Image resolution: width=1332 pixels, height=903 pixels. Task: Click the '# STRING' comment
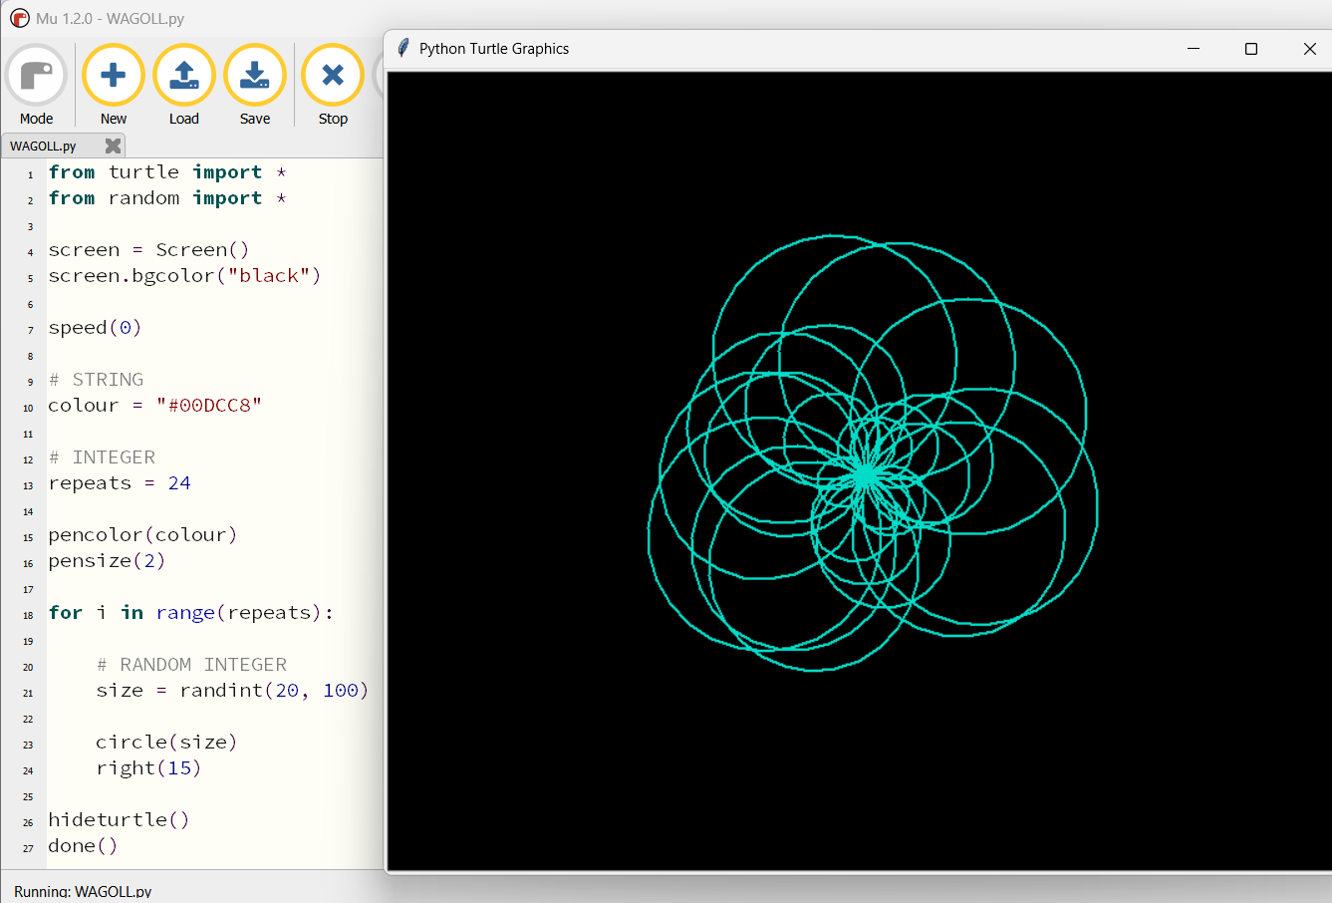coord(96,380)
